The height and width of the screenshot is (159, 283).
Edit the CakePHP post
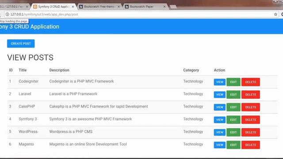tap(233, 107)
